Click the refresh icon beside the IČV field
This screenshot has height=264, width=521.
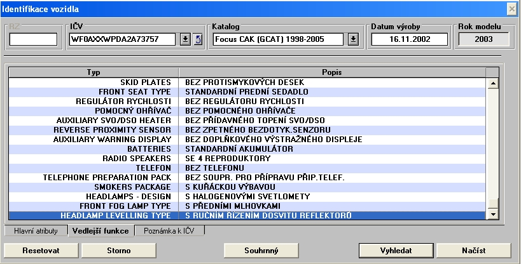point(197,39)
